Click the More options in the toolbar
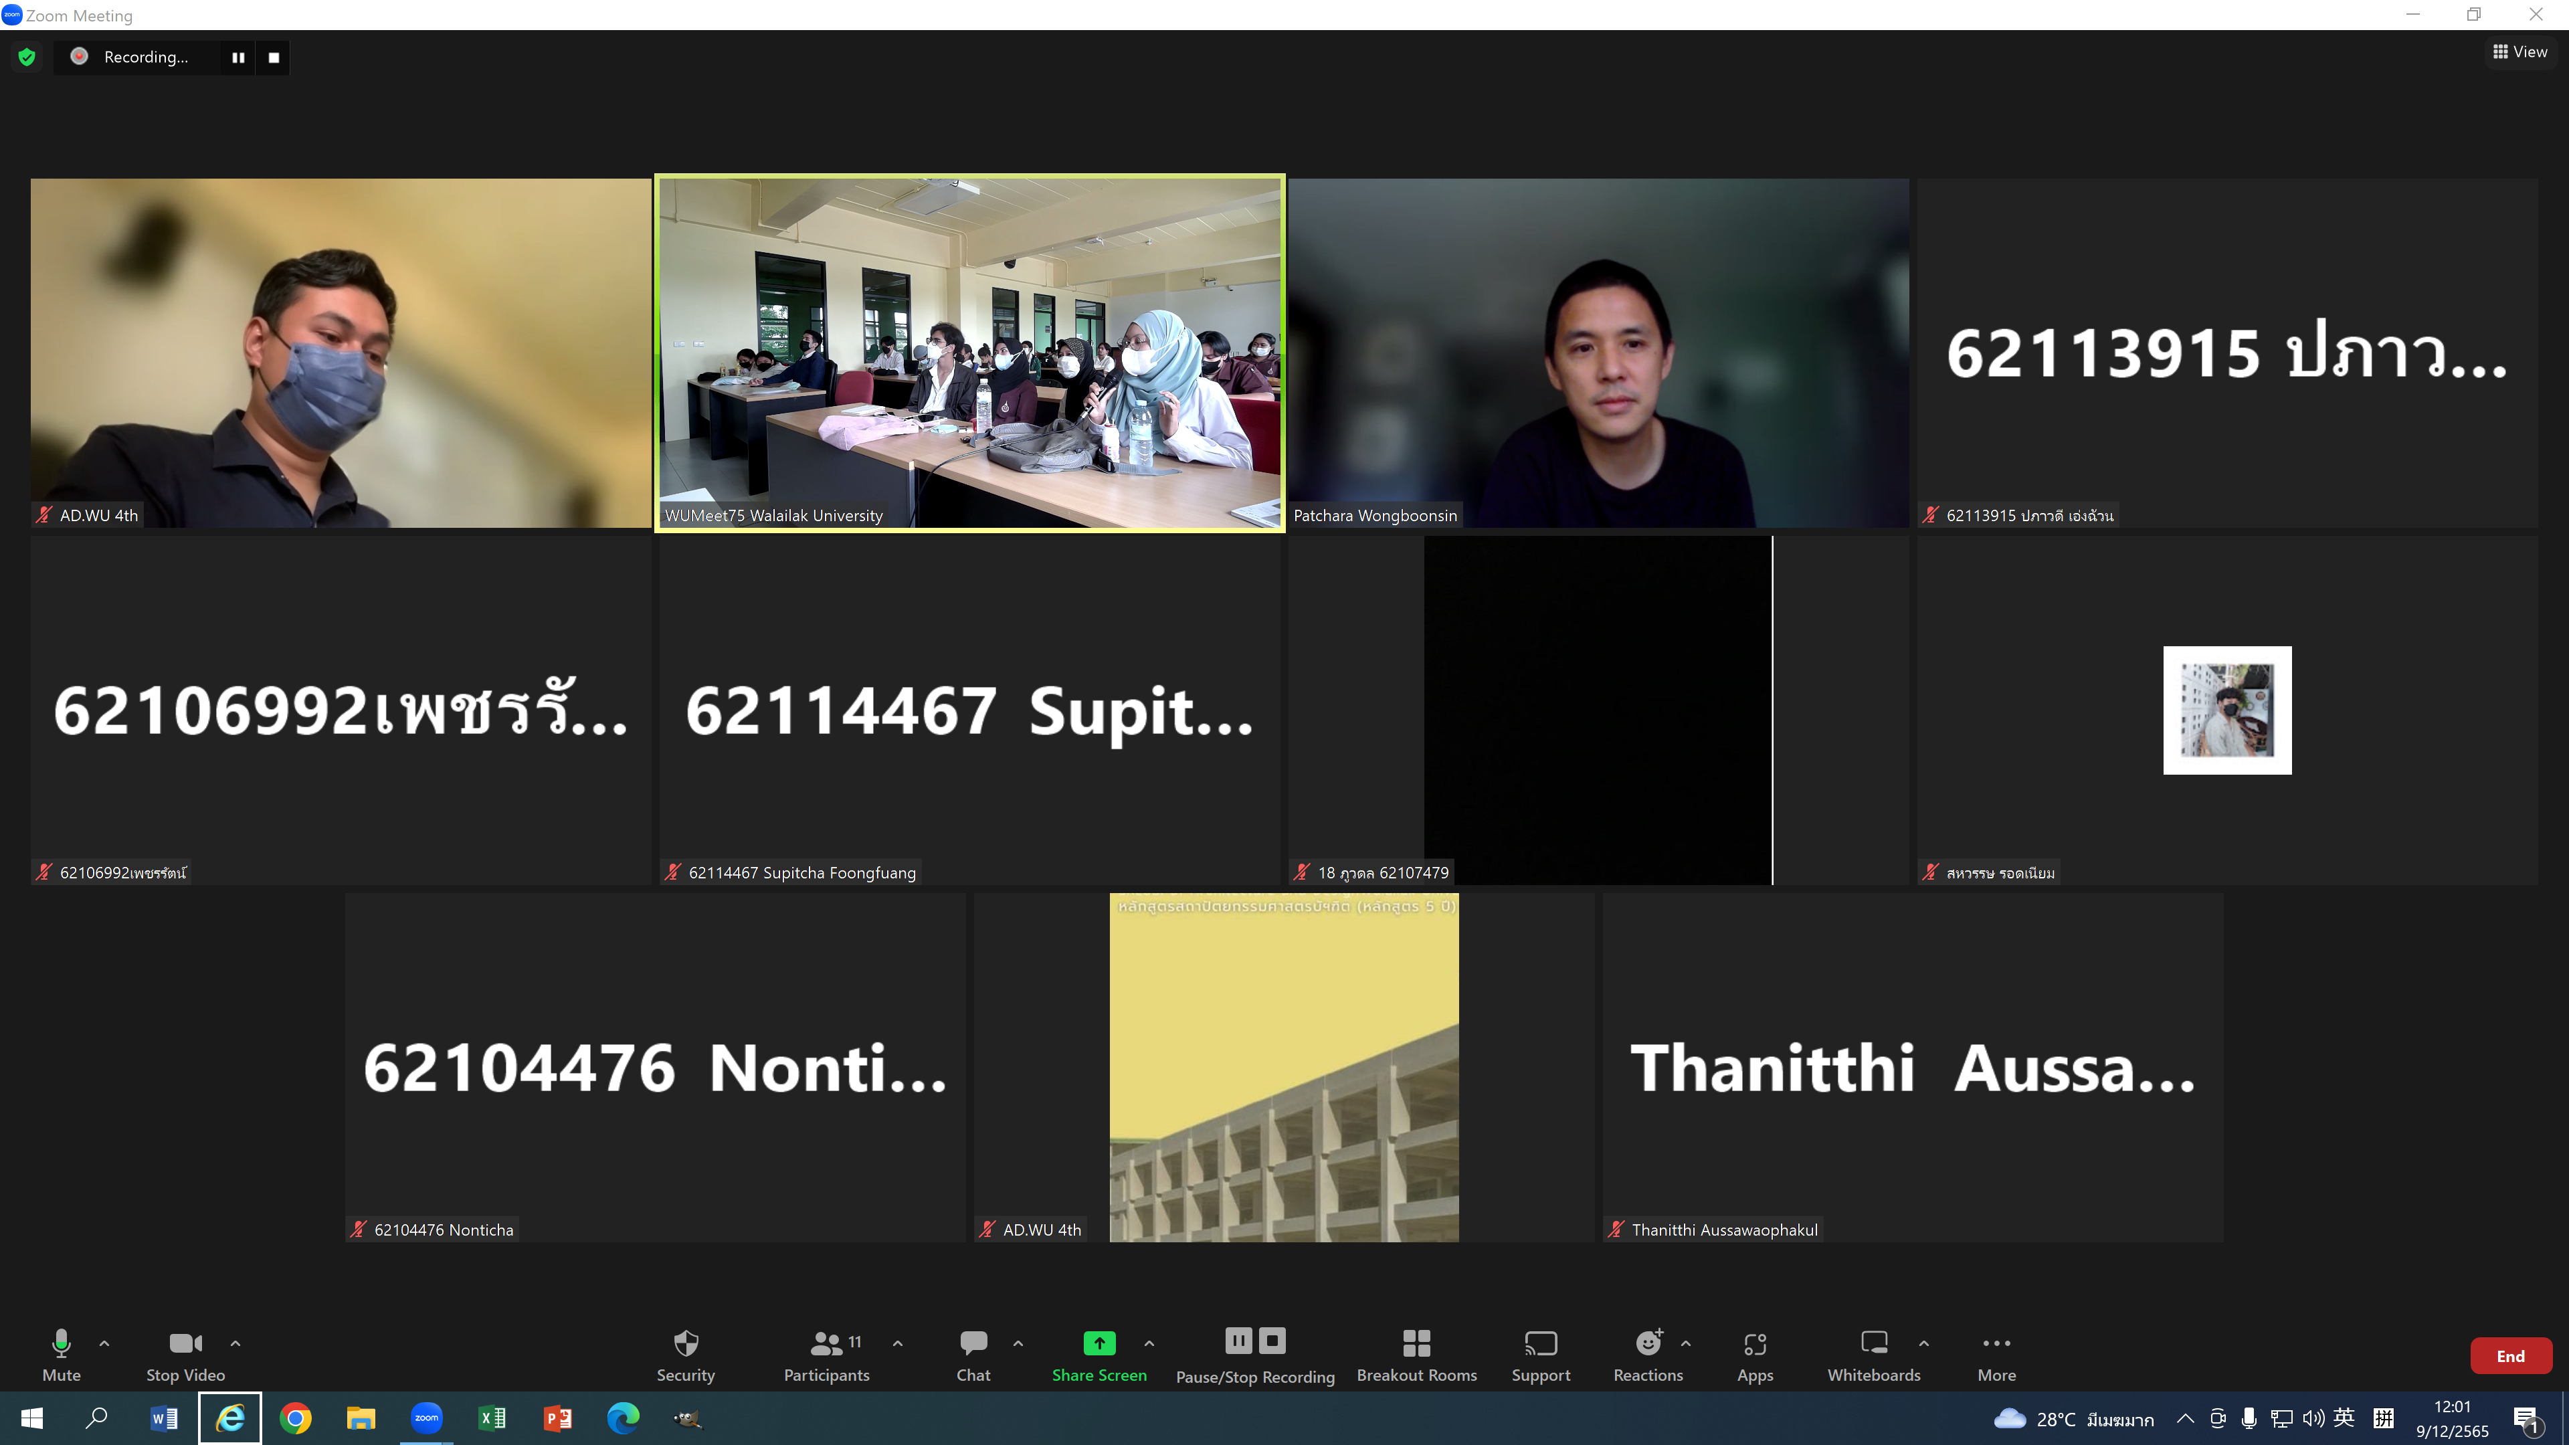 tap(1996, 1354)
